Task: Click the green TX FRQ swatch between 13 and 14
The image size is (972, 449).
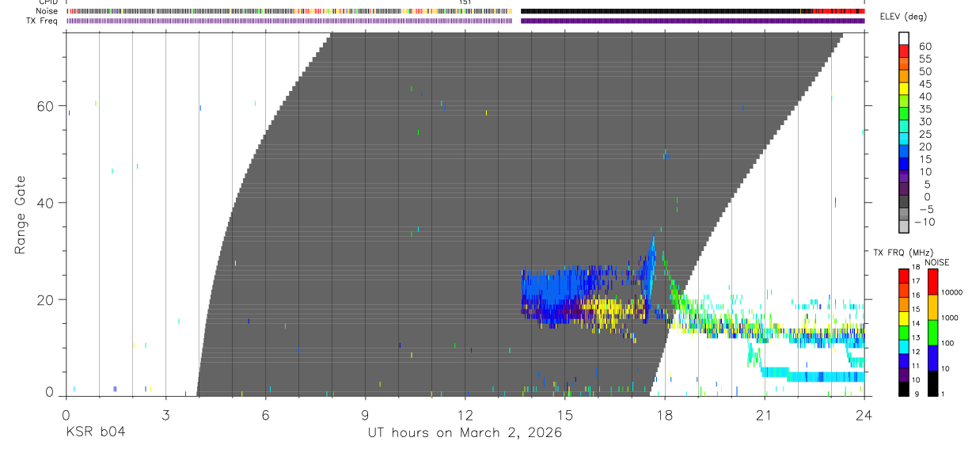Action: (x=904, y=332)
